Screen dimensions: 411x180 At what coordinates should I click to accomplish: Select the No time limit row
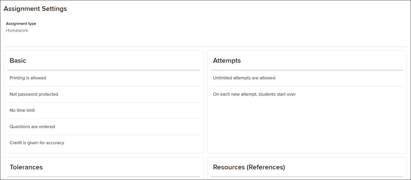click(x=103, y=110)
